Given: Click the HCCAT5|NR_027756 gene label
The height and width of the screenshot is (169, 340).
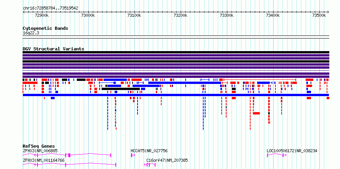Looking at the screenshot, I should click(x=149, y=151).
